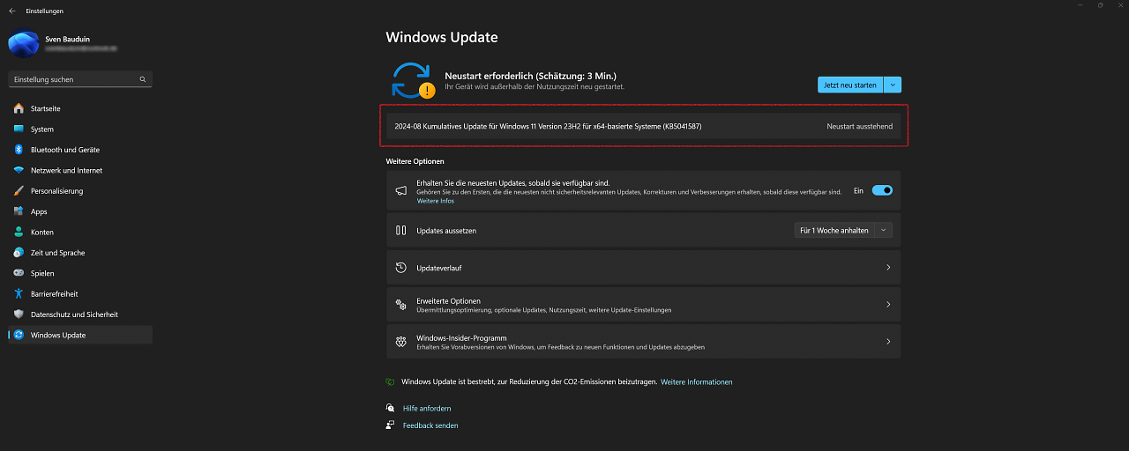The height and width of the screenshot is (451, 1129).
Task: Click the Erweiterte Optionen gear icon
Action: (x=400, y=305)
